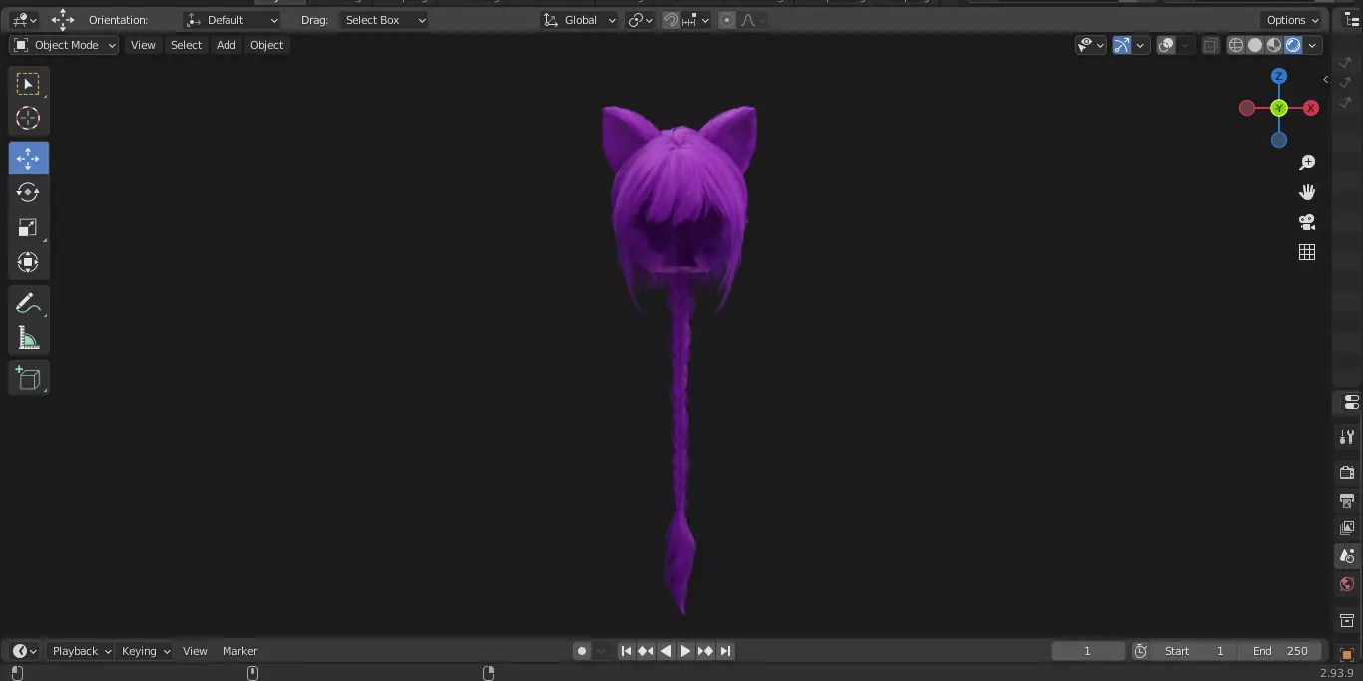The image size is (1363, 681).
Task: Play the animation in reverse
Action: coord(666,651)
